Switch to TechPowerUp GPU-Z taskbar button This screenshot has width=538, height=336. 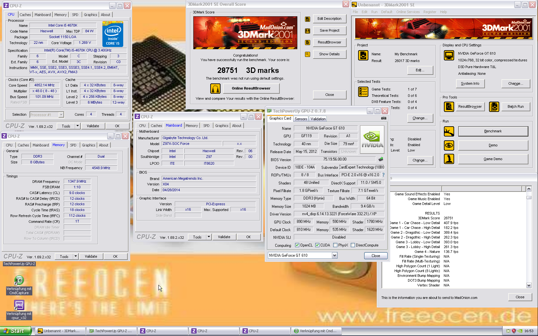(x=111, y=331)
